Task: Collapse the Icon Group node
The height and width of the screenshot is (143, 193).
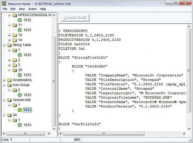Action: coord(4,85)
